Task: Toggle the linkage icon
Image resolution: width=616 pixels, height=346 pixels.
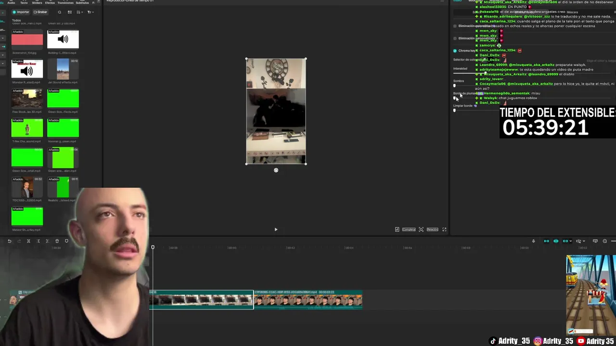Action: 565,241
